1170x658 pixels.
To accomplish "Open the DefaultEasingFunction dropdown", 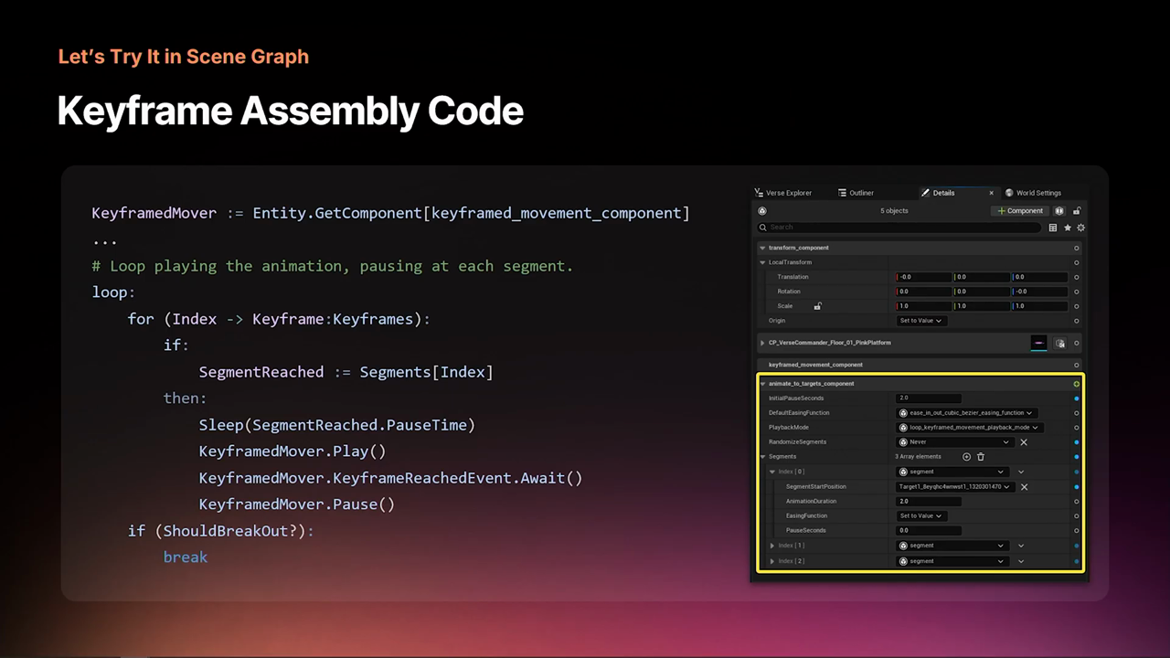I will [x=967, y=413].
